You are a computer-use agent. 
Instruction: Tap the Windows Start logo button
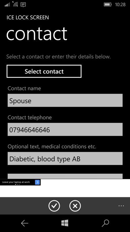click(x=65, y=223)
